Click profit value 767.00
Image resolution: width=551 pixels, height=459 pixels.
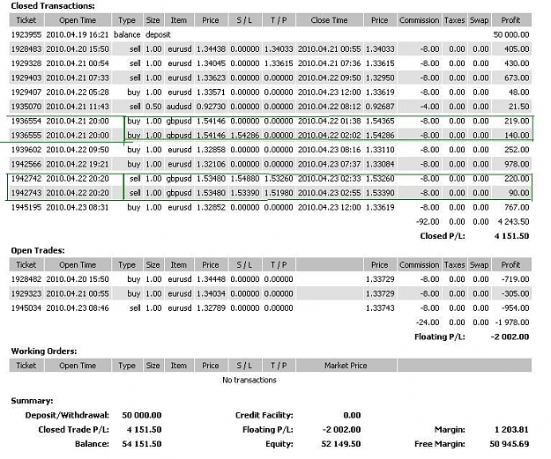517,207
